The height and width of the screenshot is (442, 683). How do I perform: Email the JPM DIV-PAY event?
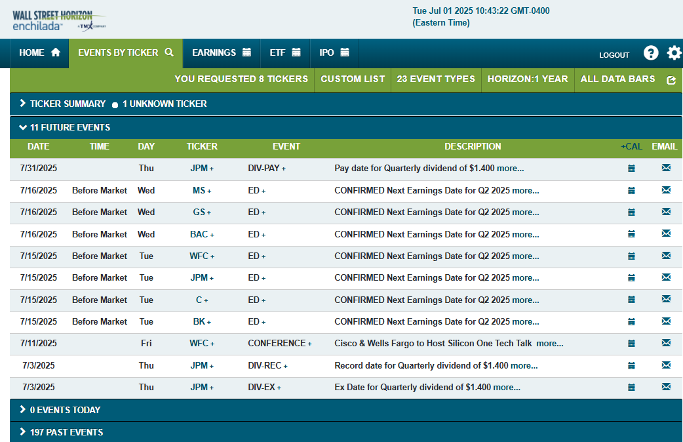[x=666, y=168]
